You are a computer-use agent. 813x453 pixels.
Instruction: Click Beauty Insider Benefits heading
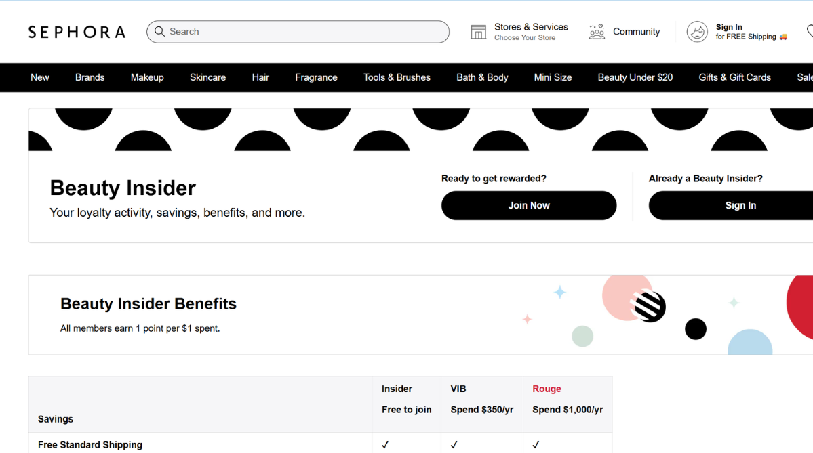pos(148,304)
